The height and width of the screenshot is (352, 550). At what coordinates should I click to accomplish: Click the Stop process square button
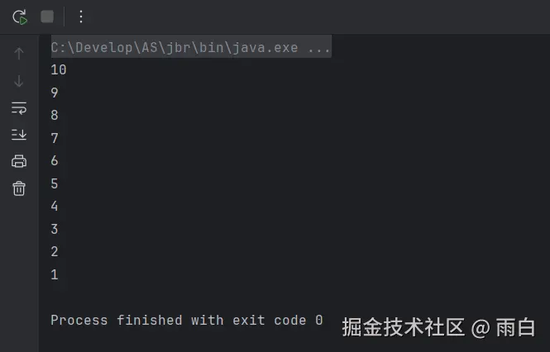click(47, 17)
